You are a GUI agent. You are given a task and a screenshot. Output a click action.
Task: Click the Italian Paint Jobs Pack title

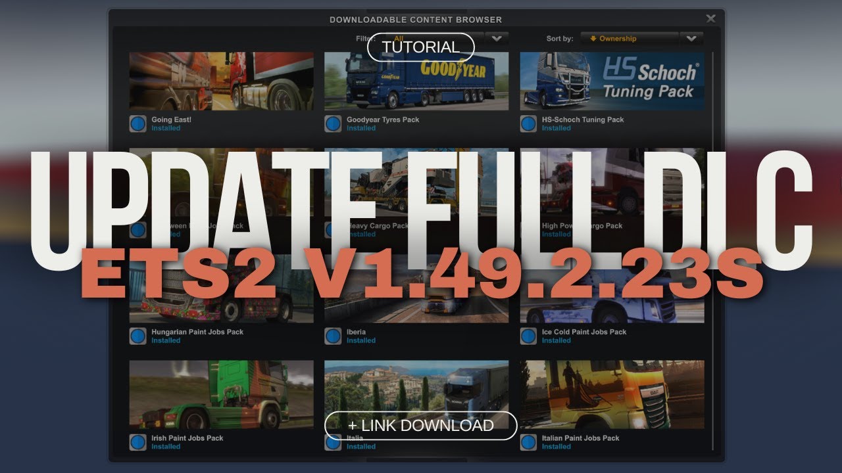581,438
